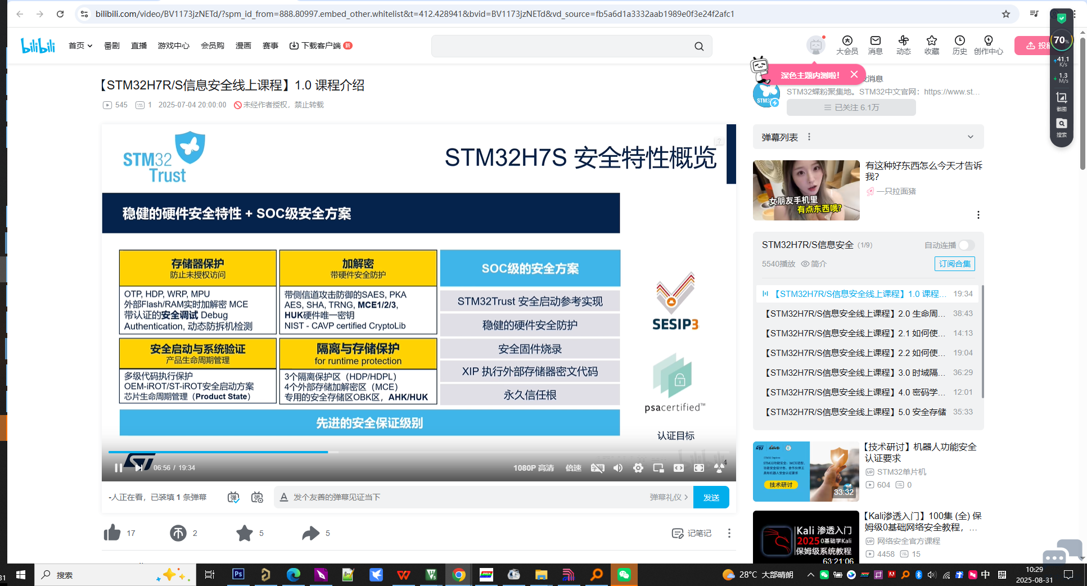Open the 直播 navigation item
Screen dimensions: 1087x586
pyautogui.click(x=139, y=46)
